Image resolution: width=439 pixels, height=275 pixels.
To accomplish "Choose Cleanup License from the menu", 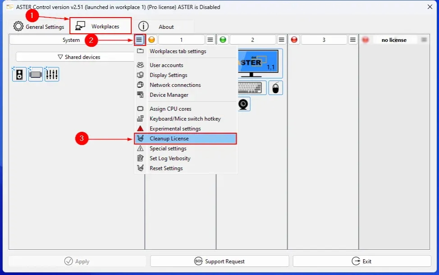I will click(169, 139).
